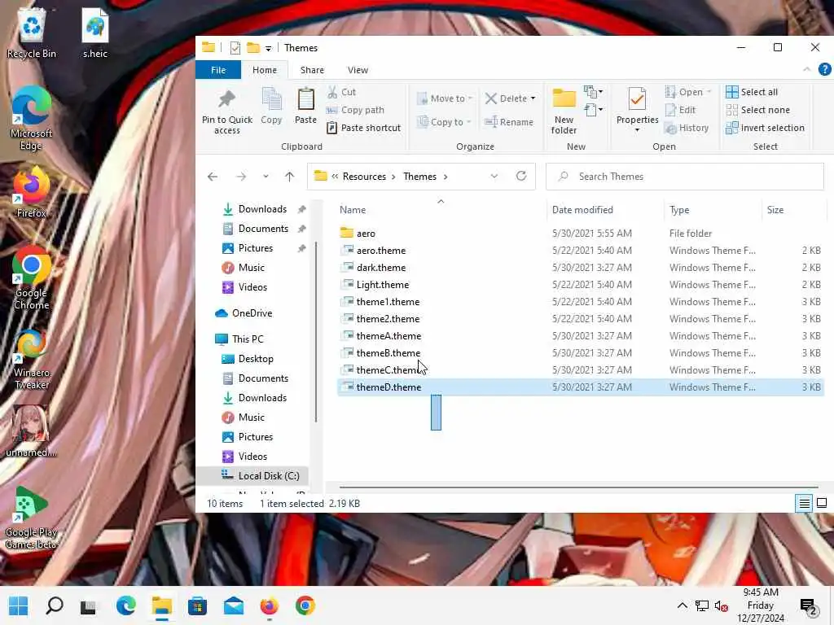Screen dimensions: 834x625
Task: Click Edit in the Open group
Action: pos(680,110)
